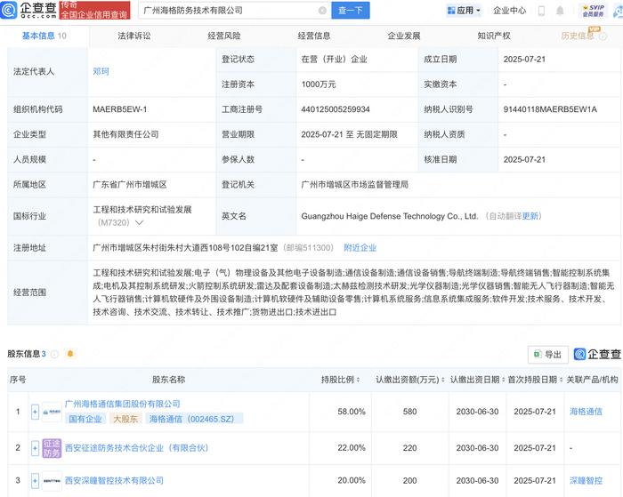Clear the search box with the X icon
This screenshot has width=623, height=497.
[x=322, y=11]
